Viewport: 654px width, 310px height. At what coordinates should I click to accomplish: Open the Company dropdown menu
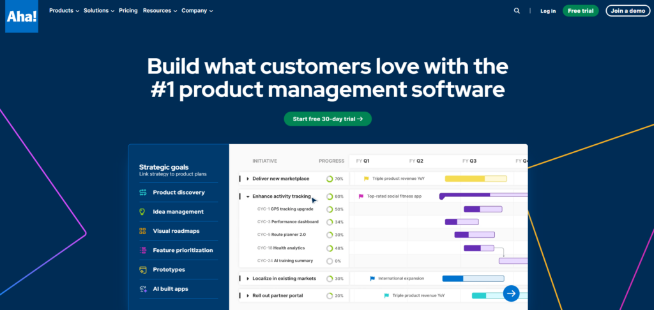pyautogui.click(x=197, y=10)
